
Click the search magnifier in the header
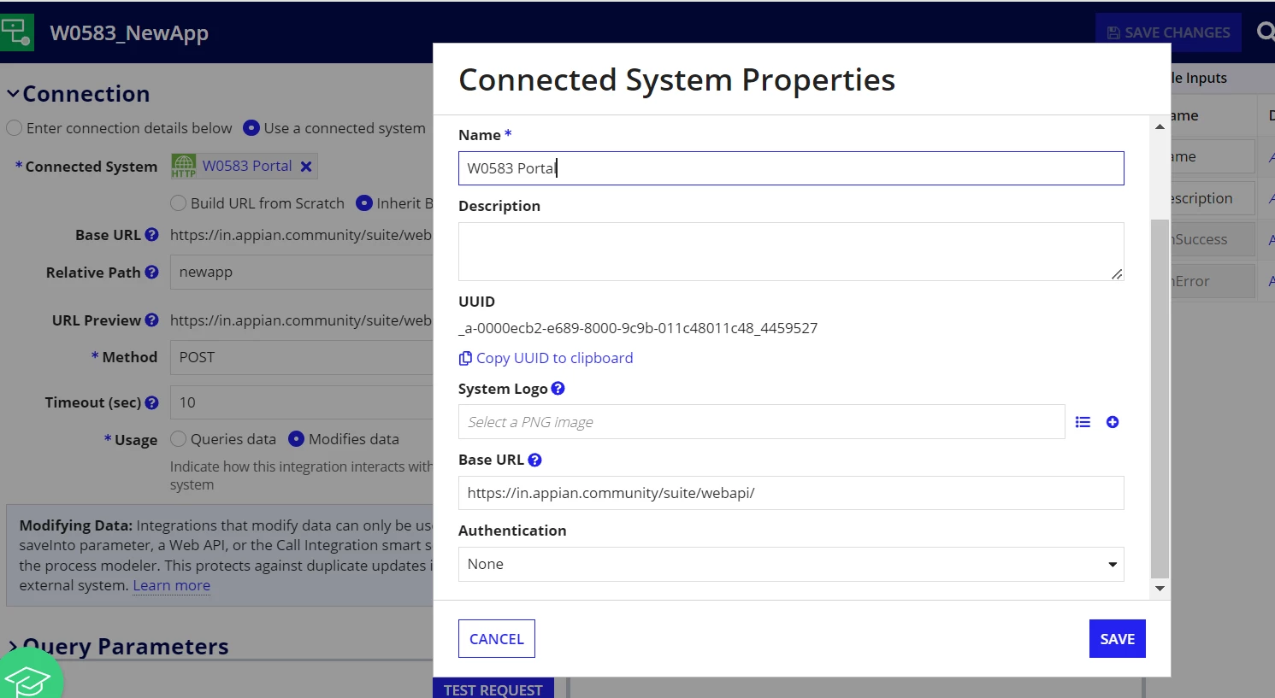(1265, 32)
